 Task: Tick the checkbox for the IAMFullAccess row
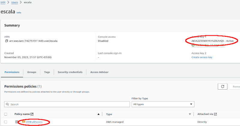[x=6, y=122]
